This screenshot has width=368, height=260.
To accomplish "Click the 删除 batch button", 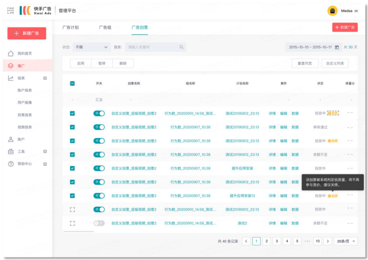I will 123,63.
